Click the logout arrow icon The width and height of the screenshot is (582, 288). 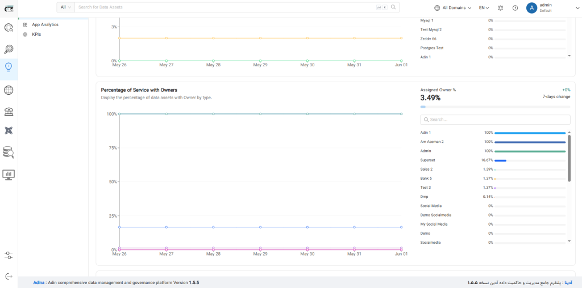tap(9, 276)
